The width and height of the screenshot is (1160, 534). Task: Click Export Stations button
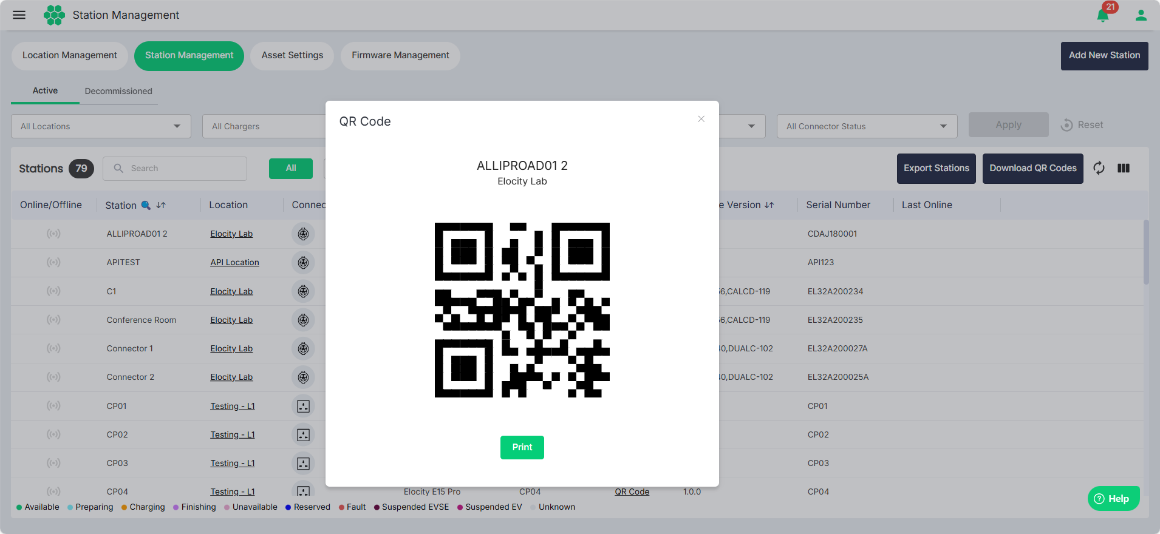tap(936, 169)
